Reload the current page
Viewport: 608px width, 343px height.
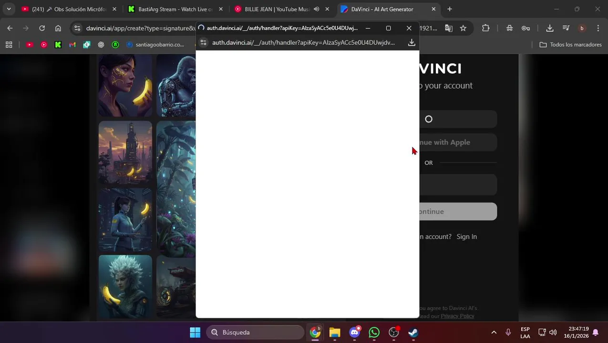tap(42, 28)
